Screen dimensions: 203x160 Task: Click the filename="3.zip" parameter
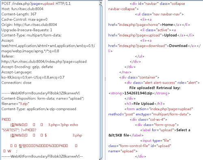pos(15,104)
